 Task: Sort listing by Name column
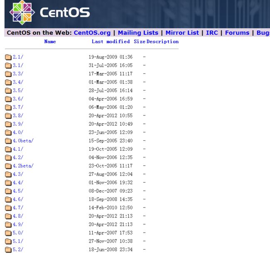click(x=50, y=42)
